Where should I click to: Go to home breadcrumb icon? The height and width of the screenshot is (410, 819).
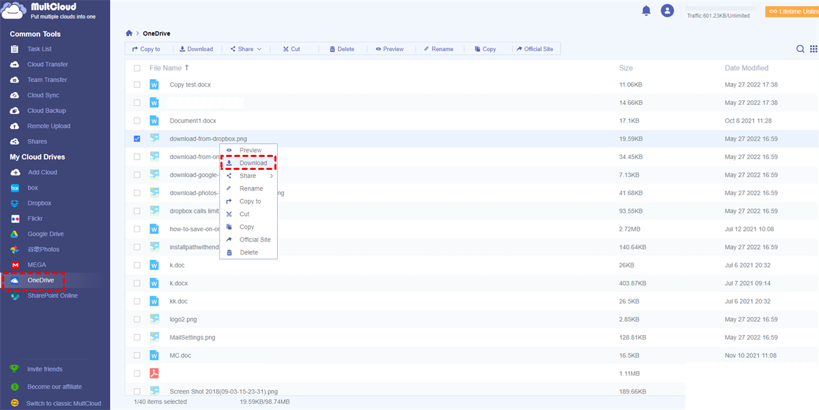click(129, 33)
